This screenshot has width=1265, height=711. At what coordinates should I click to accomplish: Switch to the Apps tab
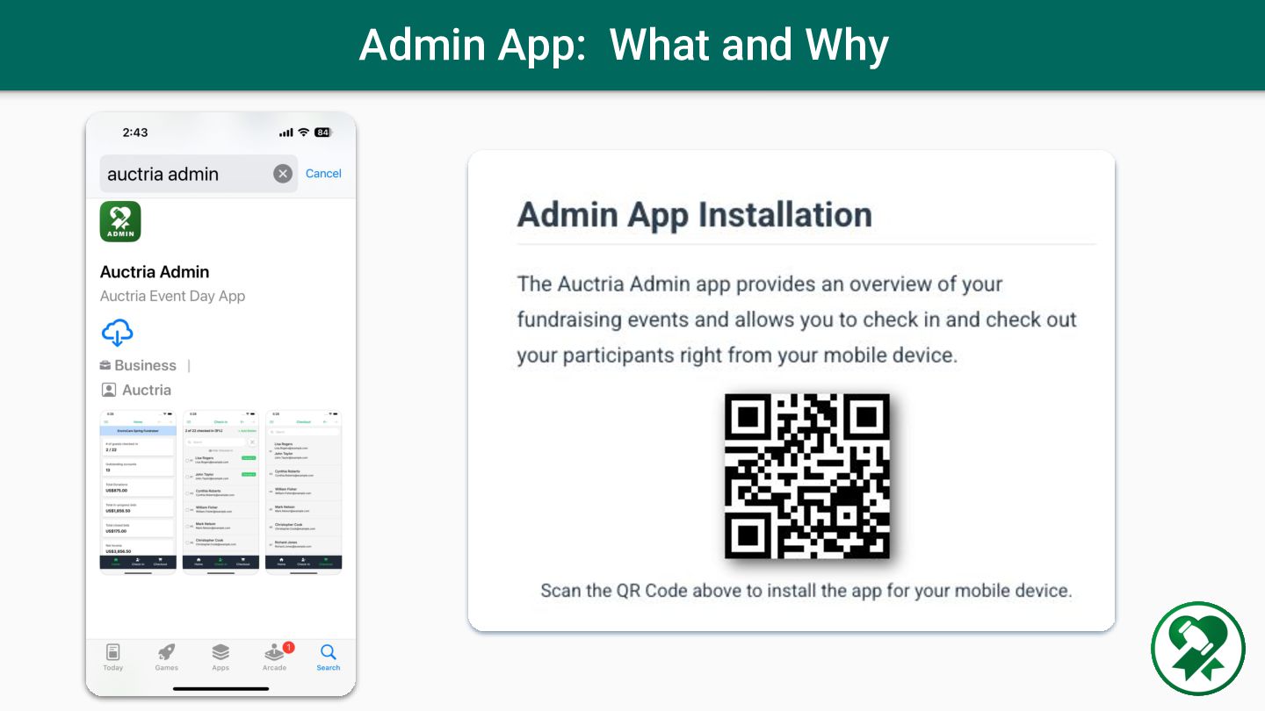(220, 657)
